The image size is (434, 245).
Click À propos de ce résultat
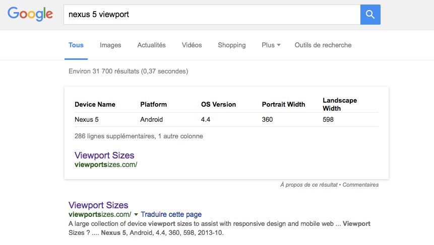pyautogui.click(x=308, y=185)
